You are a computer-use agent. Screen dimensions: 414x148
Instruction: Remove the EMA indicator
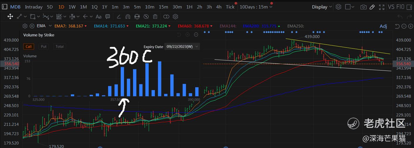tap(32, 26)
